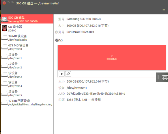Click the 34 MB block device drive icon
The width and height of the screenshot is (168, 134).
[x=5, y=38]
